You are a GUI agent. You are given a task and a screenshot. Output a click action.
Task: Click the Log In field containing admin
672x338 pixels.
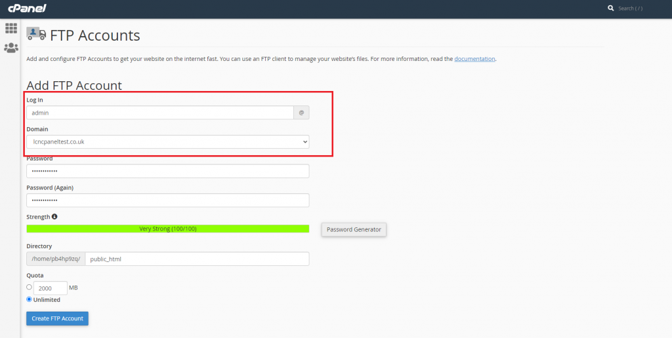(x=160, y=113)
